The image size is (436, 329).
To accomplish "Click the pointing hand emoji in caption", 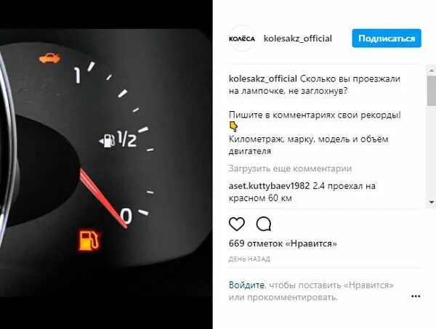I will tap(233, 126).
